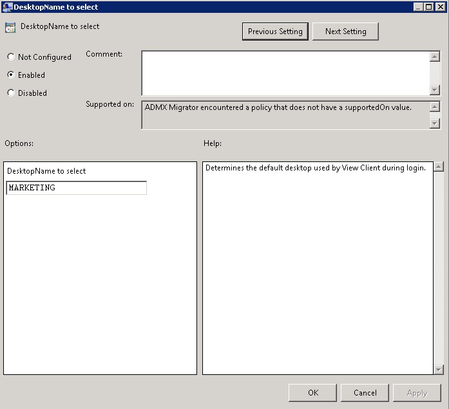449x409 pixels.
Task: Click the Help pane scroll up arrow
Action: pos(439,167)
